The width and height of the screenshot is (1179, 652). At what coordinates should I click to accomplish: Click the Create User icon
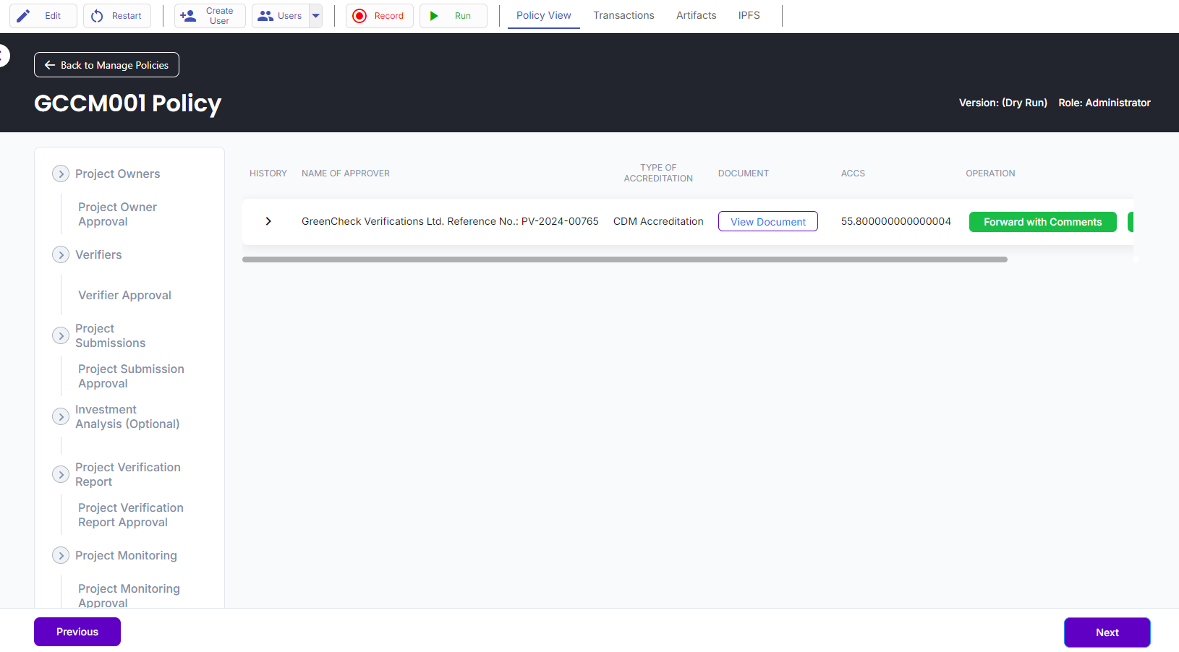pyautogui.click(x=188, y=16)
